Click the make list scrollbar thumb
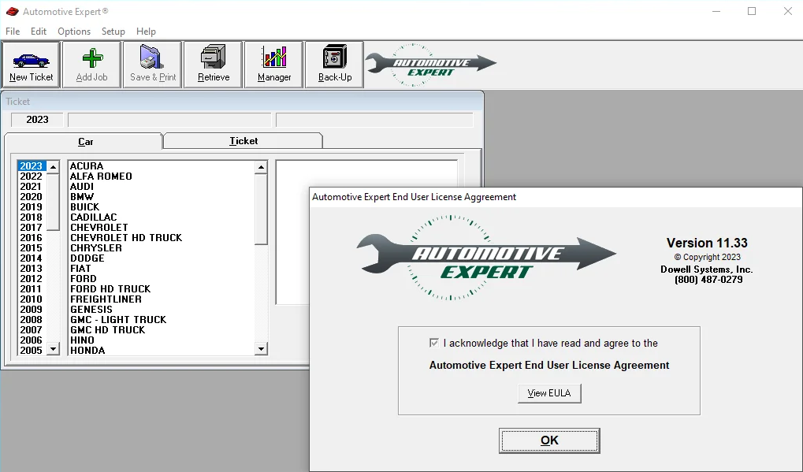The height and width of the screenshot is (472, 803). 261,210
